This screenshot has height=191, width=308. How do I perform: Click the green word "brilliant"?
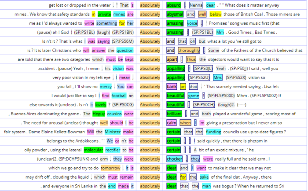174,114
